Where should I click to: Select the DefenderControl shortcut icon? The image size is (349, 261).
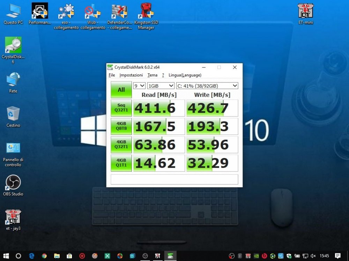(119, 16)
